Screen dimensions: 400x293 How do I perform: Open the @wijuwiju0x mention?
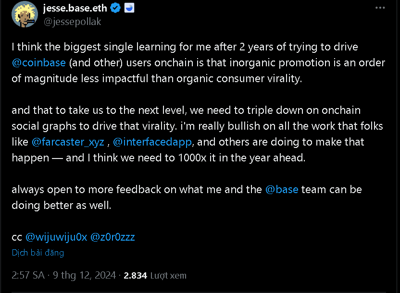pos(56,236)
